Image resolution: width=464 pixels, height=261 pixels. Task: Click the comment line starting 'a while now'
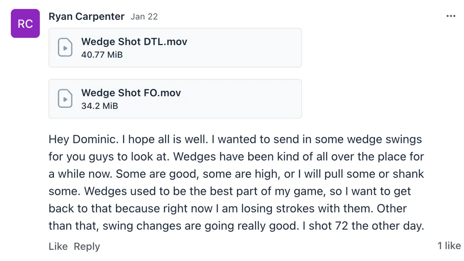236,174
